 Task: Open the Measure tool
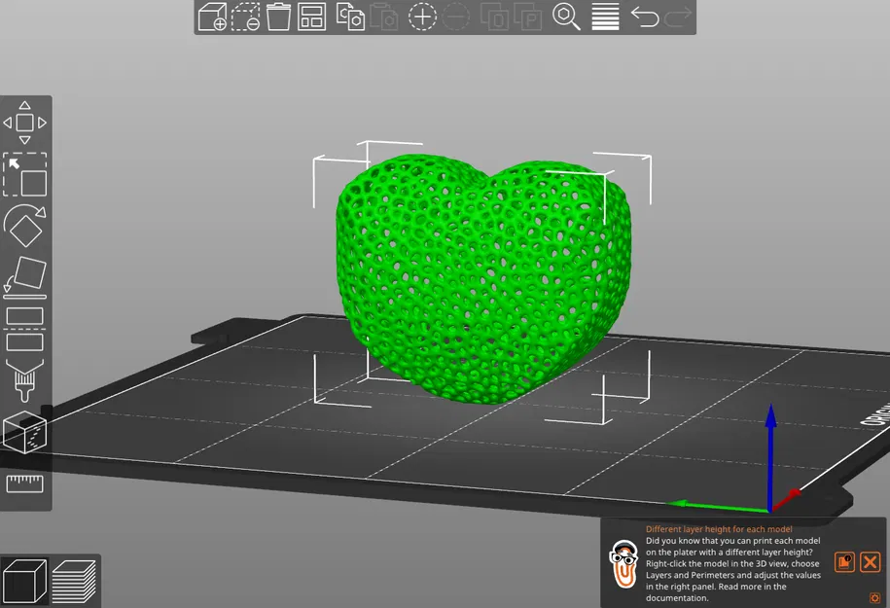pos(24,483)
